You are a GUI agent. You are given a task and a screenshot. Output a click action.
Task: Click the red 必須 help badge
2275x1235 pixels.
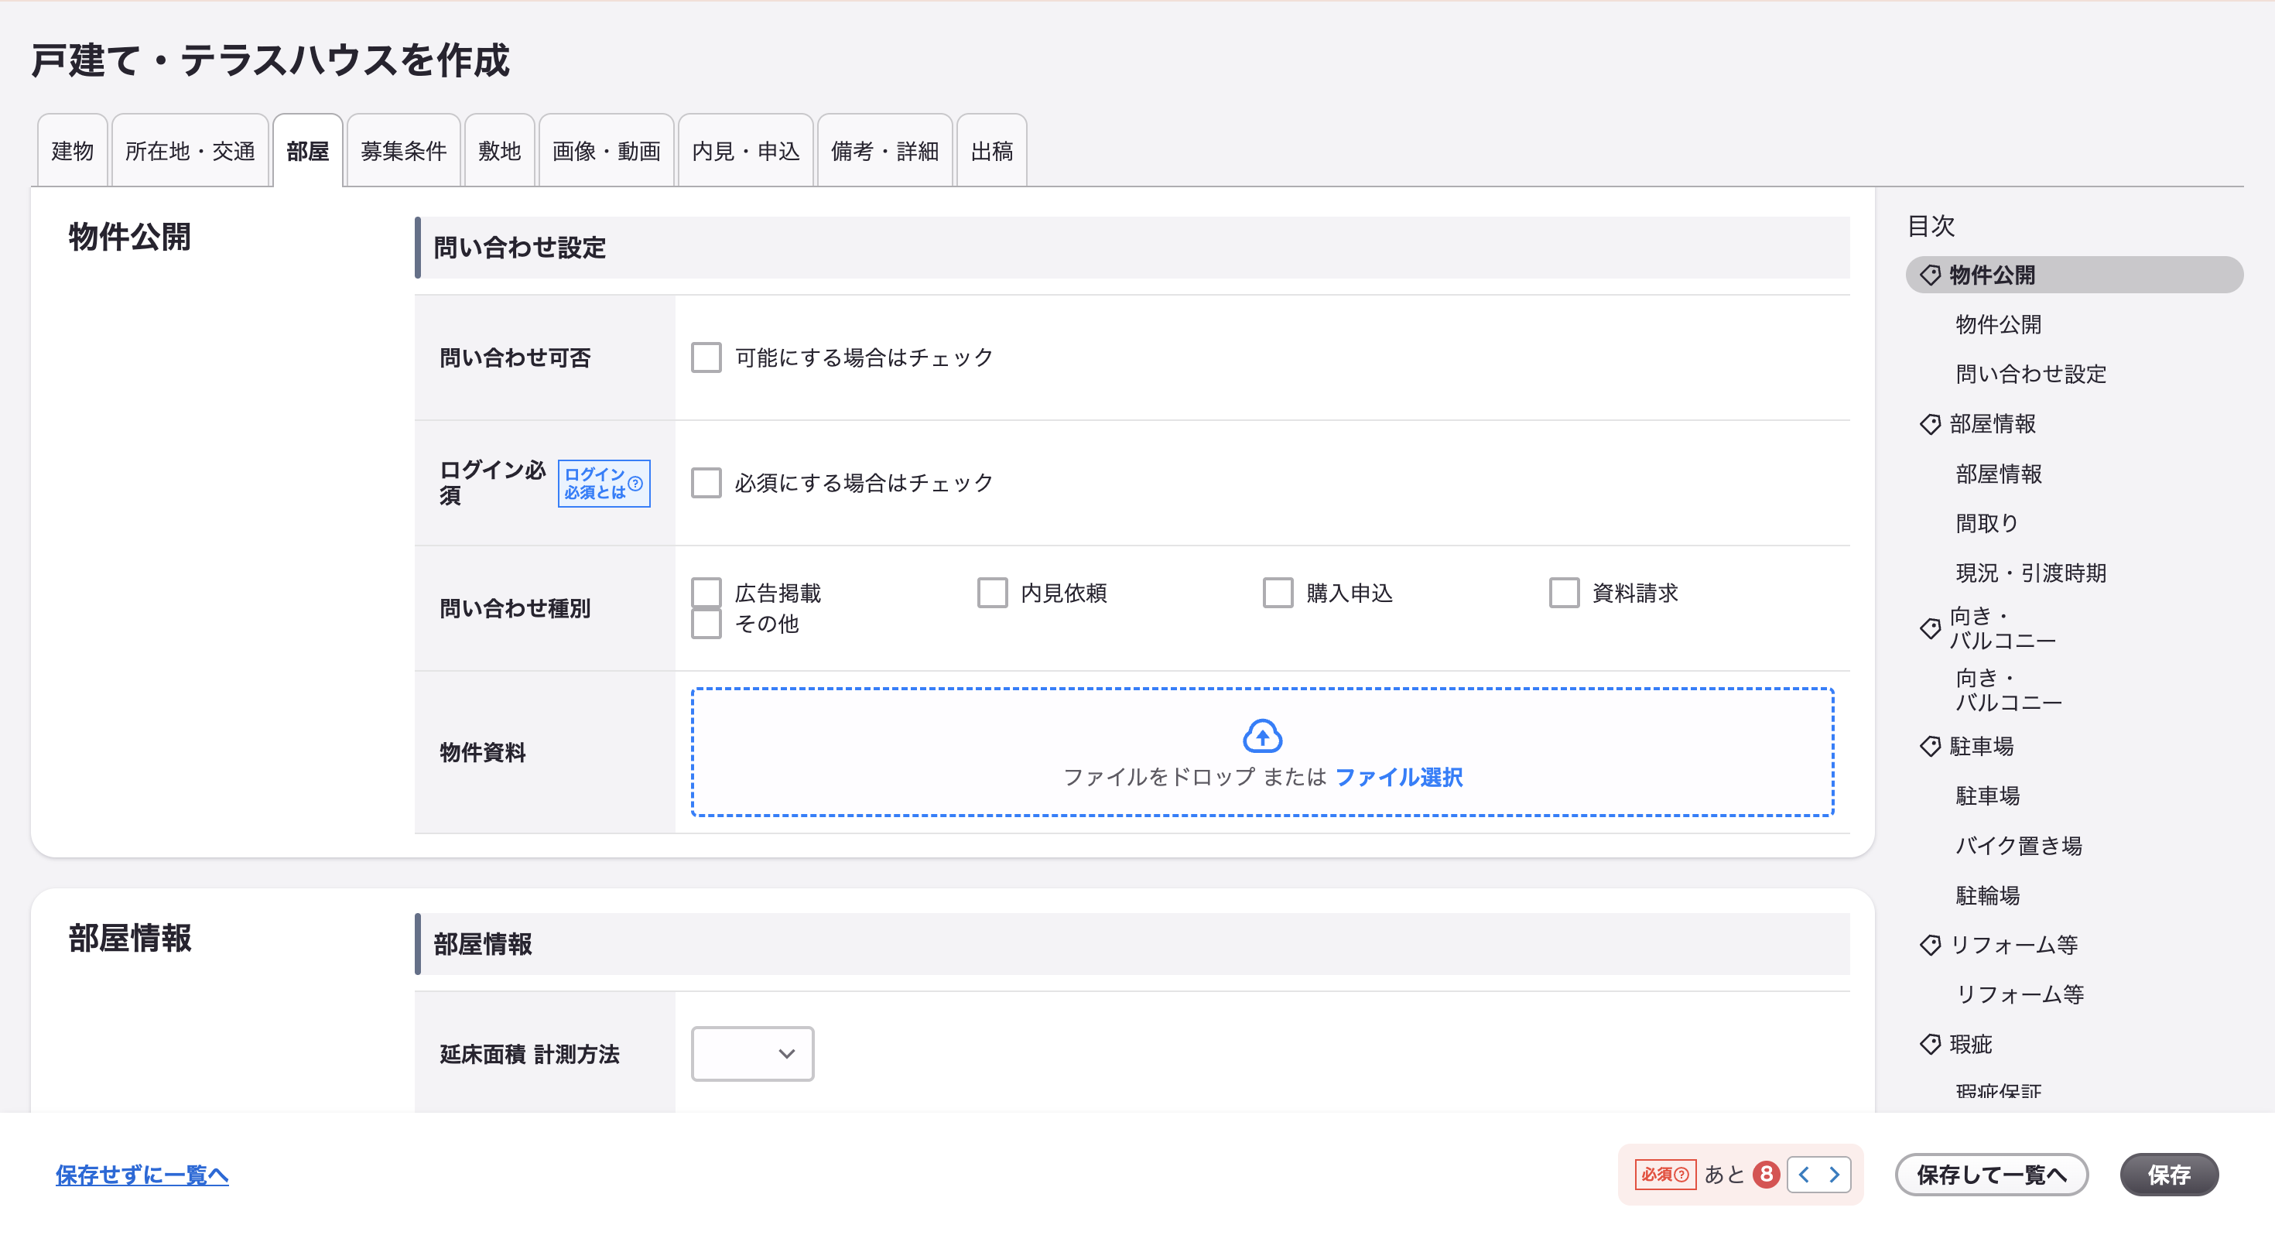pos(1664,1174)
